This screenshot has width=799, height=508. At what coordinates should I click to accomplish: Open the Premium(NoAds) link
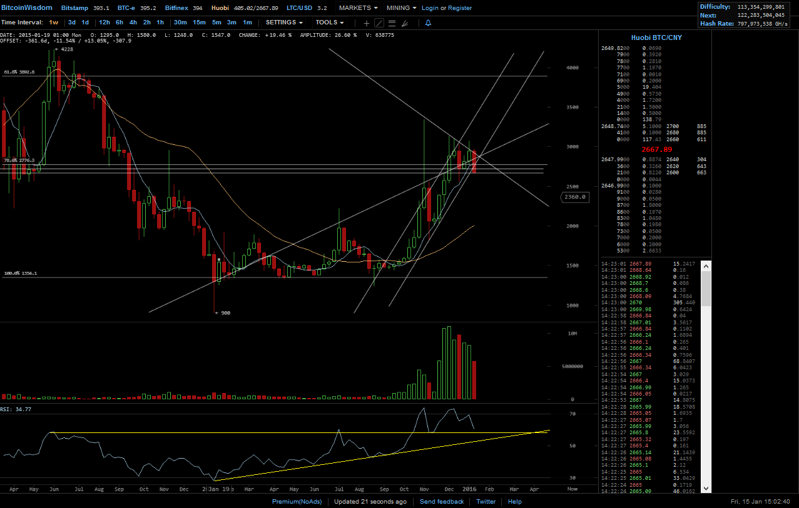pyautogui.click(x=297, y=502)
